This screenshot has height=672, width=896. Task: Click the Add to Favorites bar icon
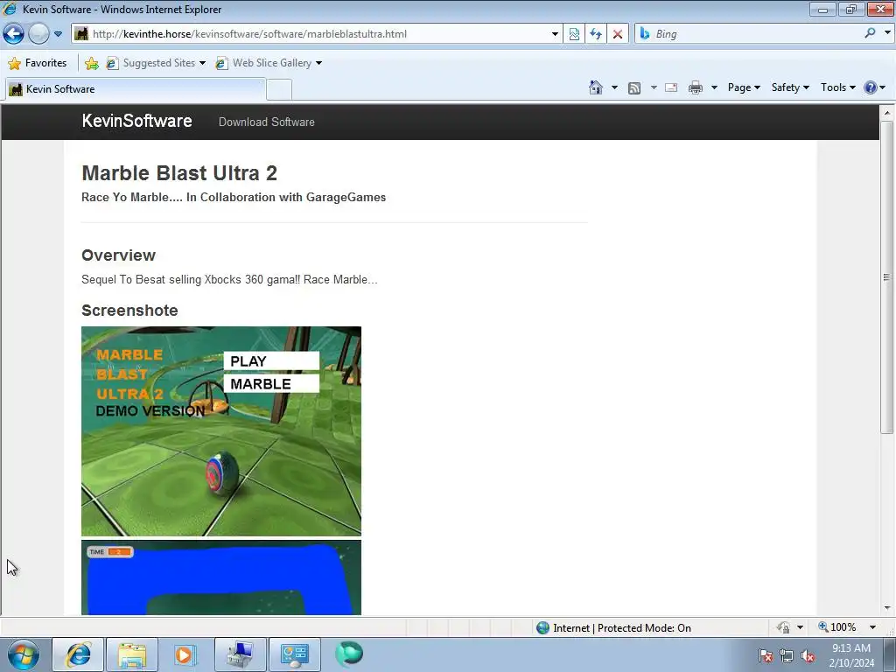tap(91, 63)
